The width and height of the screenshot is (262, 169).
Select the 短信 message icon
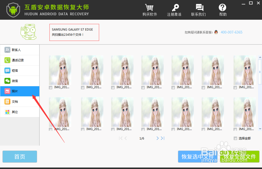7,71
